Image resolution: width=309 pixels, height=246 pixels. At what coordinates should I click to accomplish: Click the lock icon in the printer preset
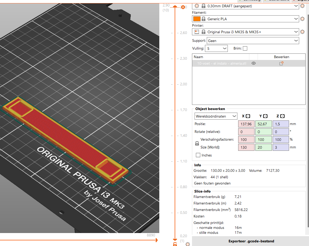204,32
